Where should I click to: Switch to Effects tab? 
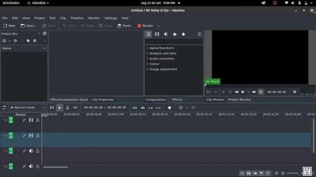click(177, 99)
